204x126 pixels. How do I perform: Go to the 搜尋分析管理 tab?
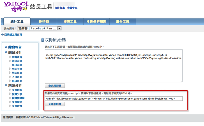(97, 22)
